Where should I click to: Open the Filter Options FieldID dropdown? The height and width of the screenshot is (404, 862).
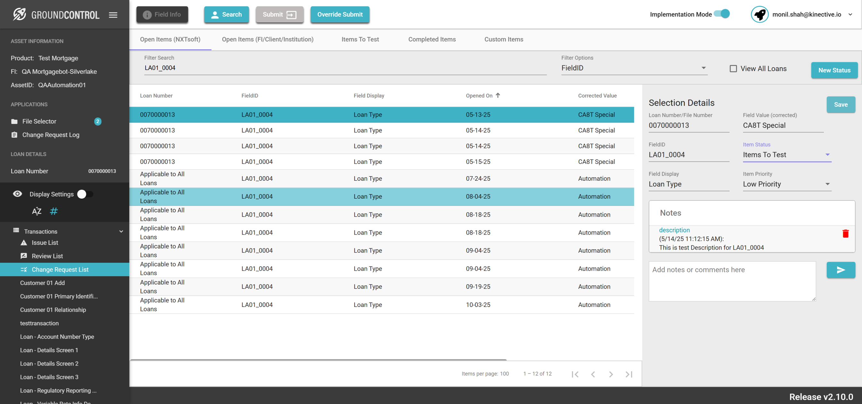(634, 68)
